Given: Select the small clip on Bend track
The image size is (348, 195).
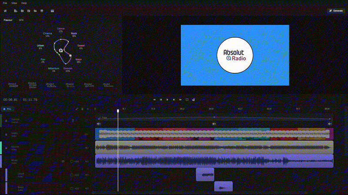Looking at the screenshot, I should (224, 187).
